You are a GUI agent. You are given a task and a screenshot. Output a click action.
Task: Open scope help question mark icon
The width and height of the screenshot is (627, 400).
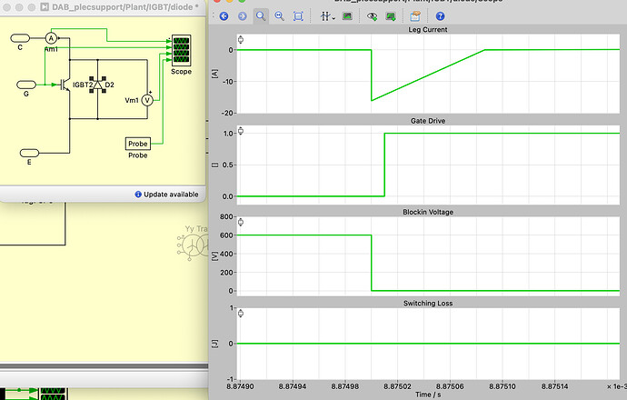440,16
